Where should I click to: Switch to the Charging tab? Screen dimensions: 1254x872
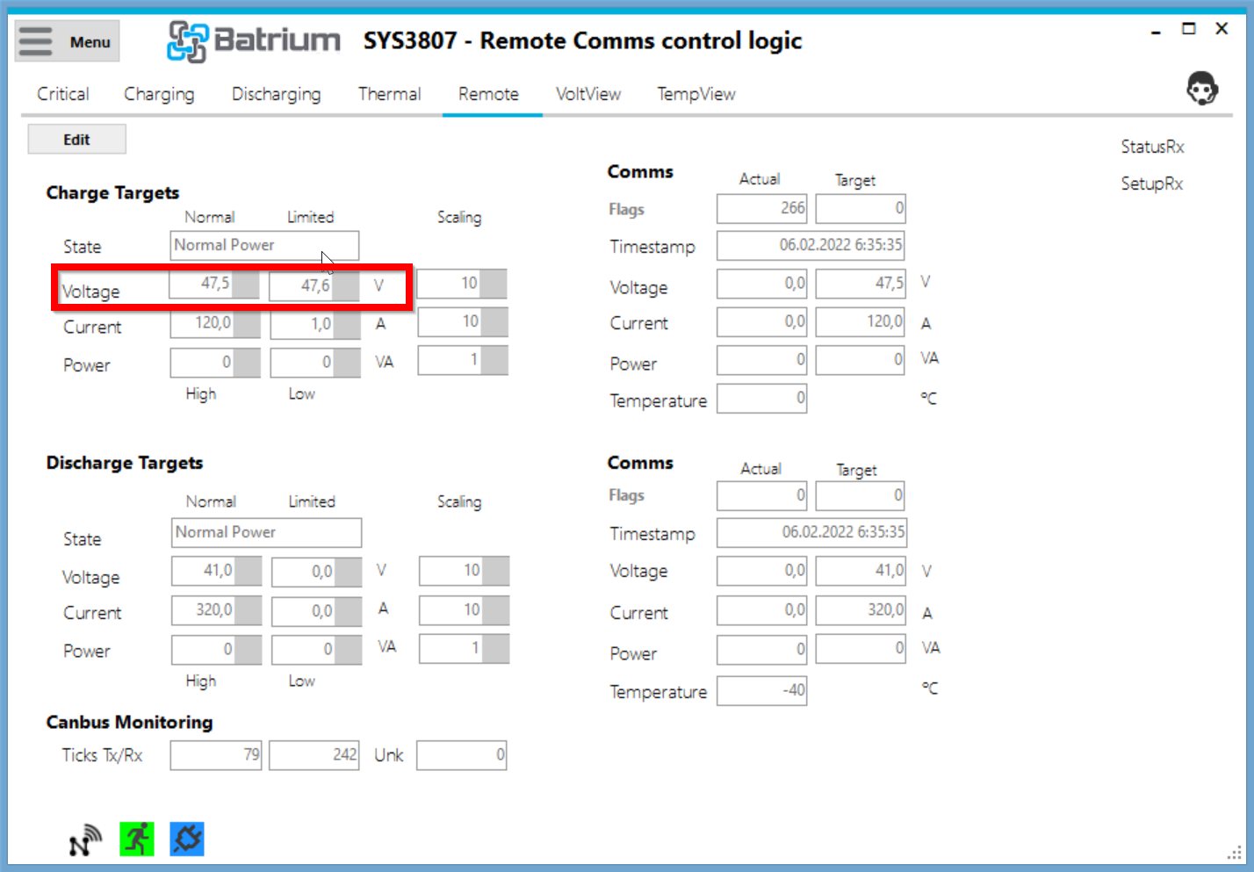point(159,94)
